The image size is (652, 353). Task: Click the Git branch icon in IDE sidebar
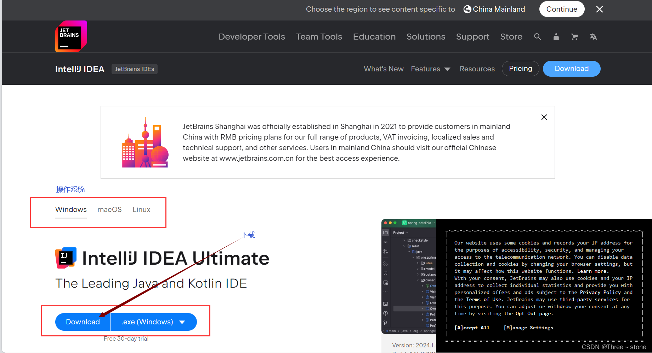(x=386, y=323)
